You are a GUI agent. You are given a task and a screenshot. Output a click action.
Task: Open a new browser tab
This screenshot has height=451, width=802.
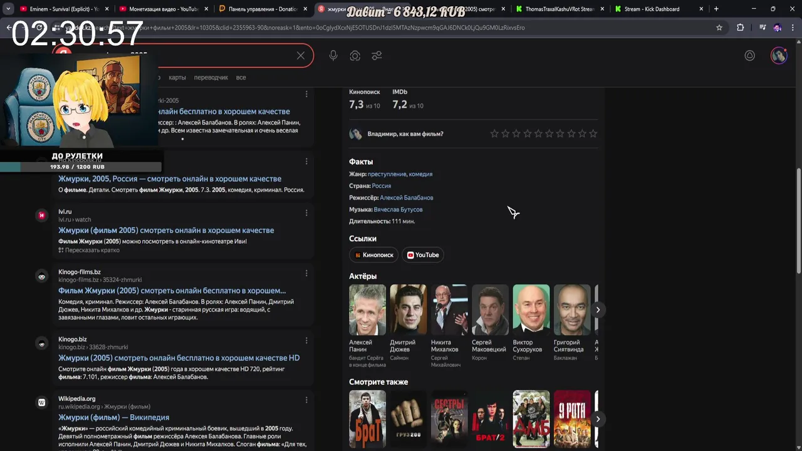point(716,9)
